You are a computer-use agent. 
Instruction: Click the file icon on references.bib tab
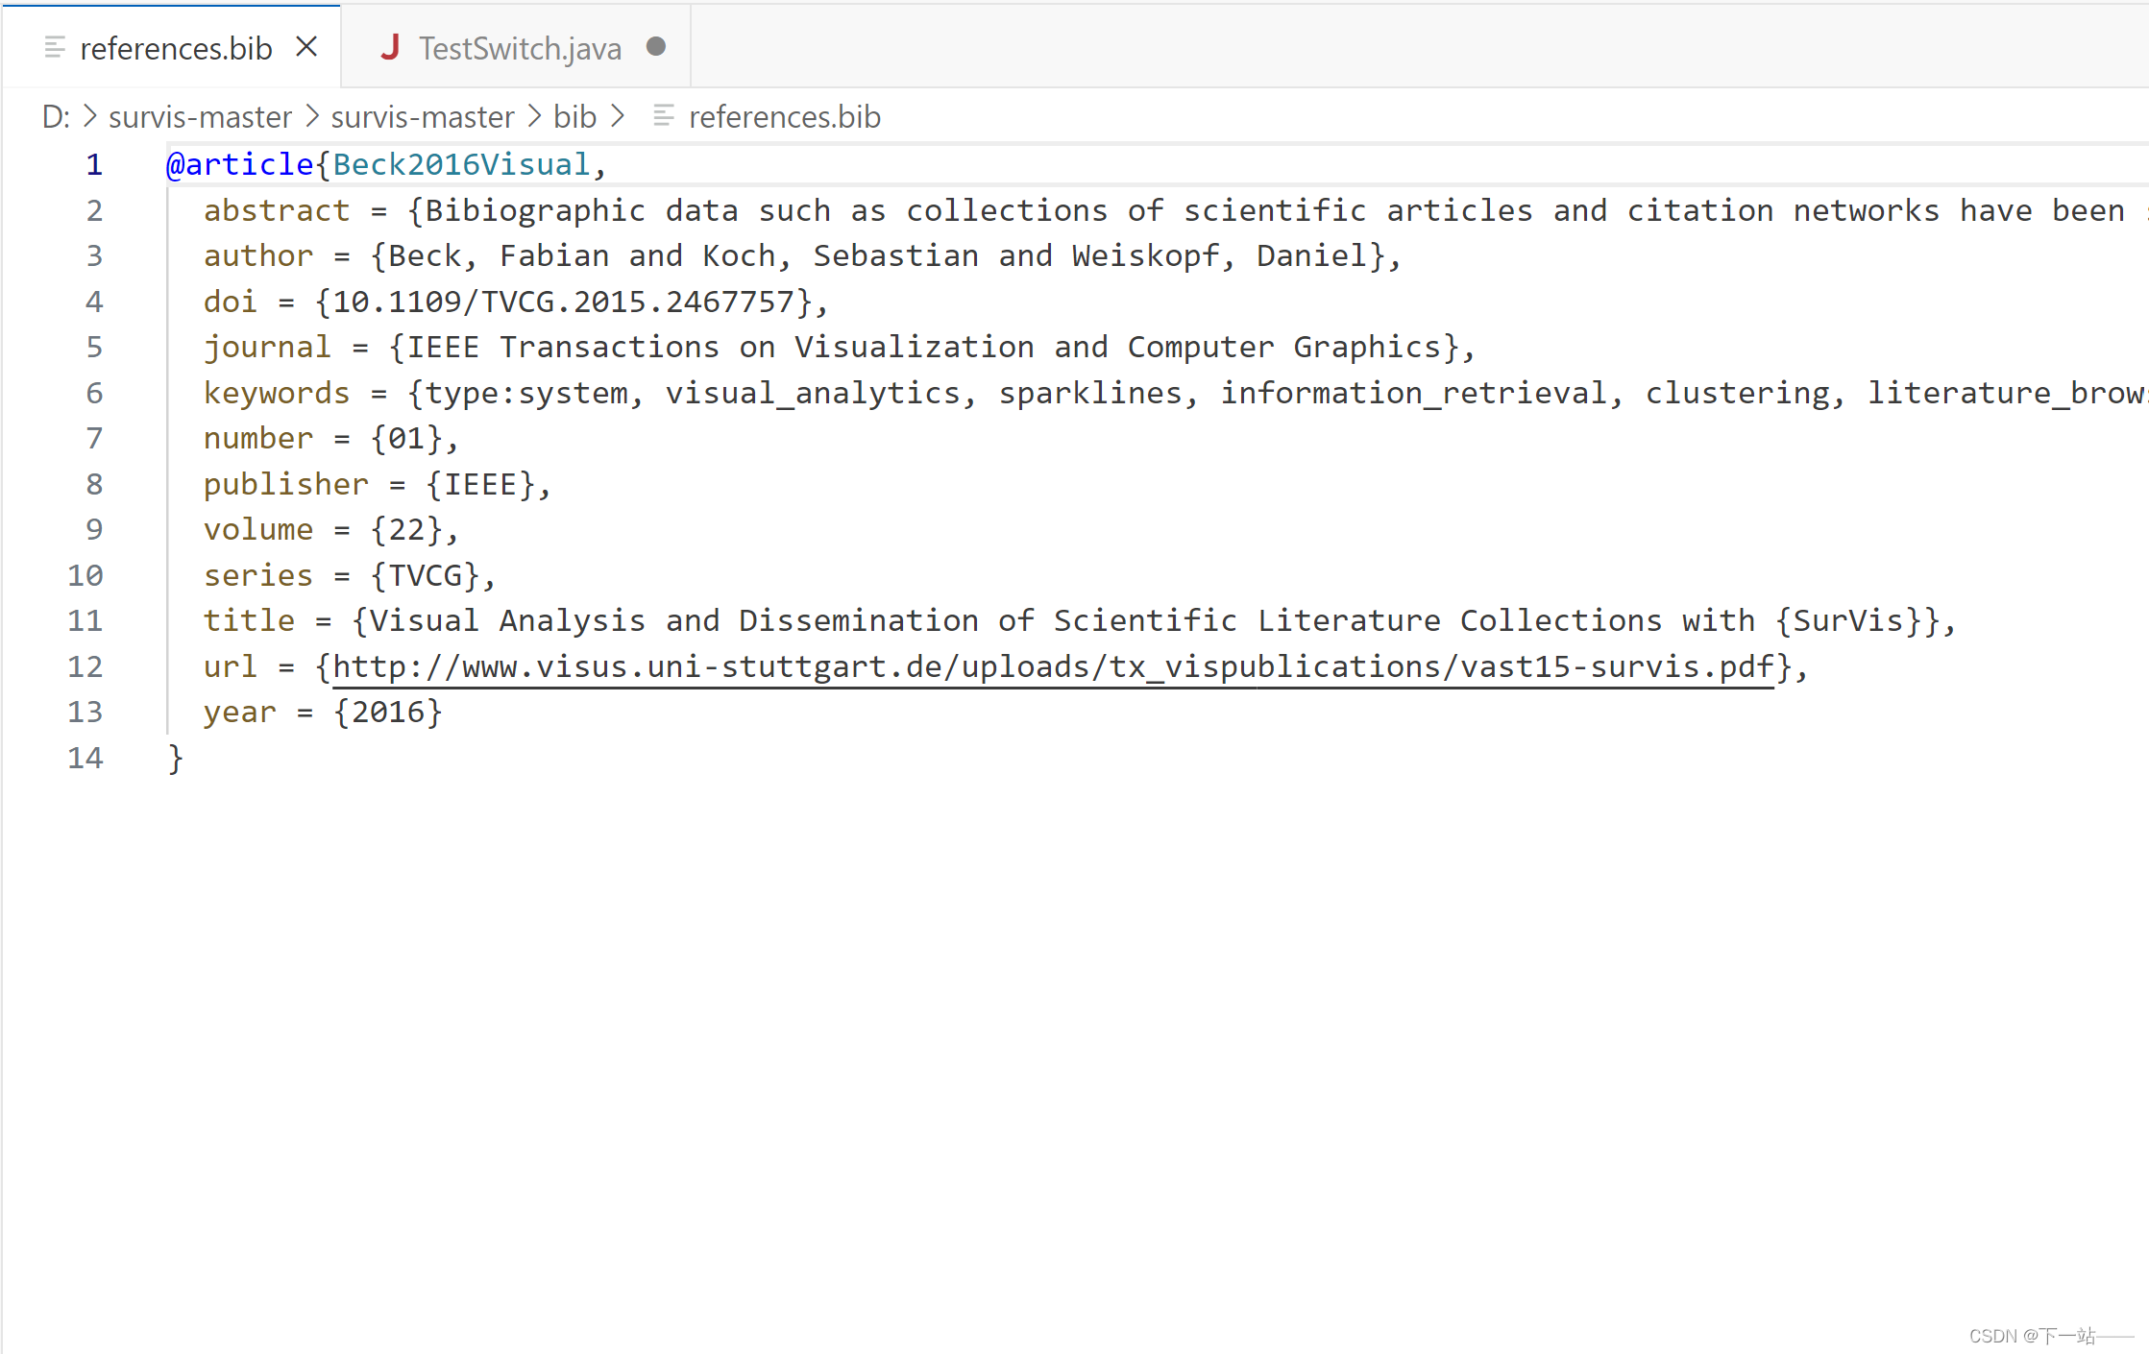coord(55,47)
